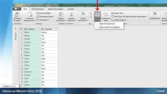Click the table menu icon at grid corner
This screenshot has width=167, height=94.
[22, 29]
